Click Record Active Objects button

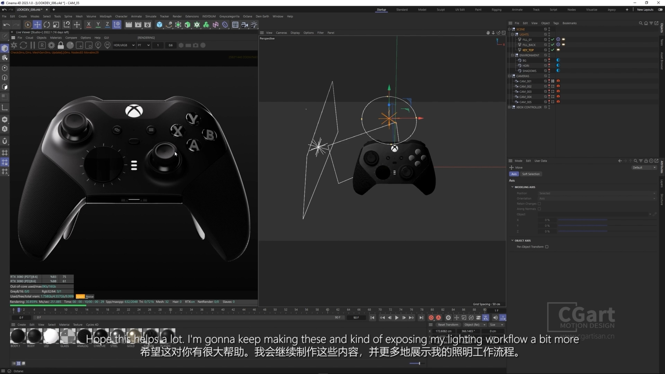pos(431,318)
